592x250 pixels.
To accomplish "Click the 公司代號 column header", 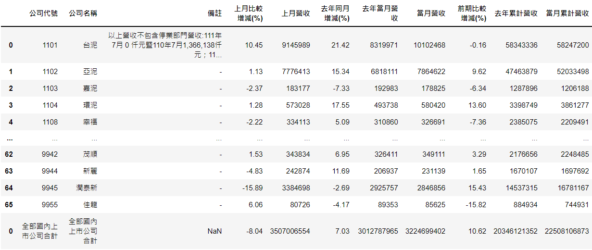I will point(44,13).
